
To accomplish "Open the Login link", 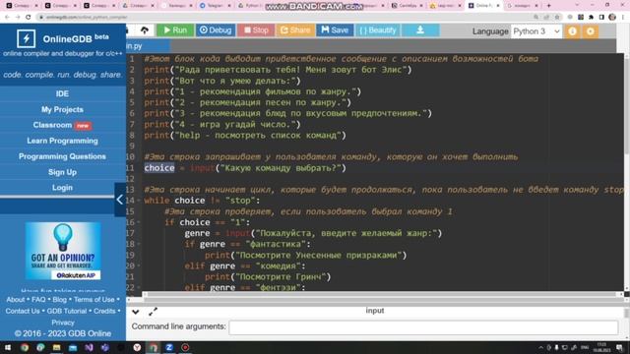I will [x=62, y=188].
